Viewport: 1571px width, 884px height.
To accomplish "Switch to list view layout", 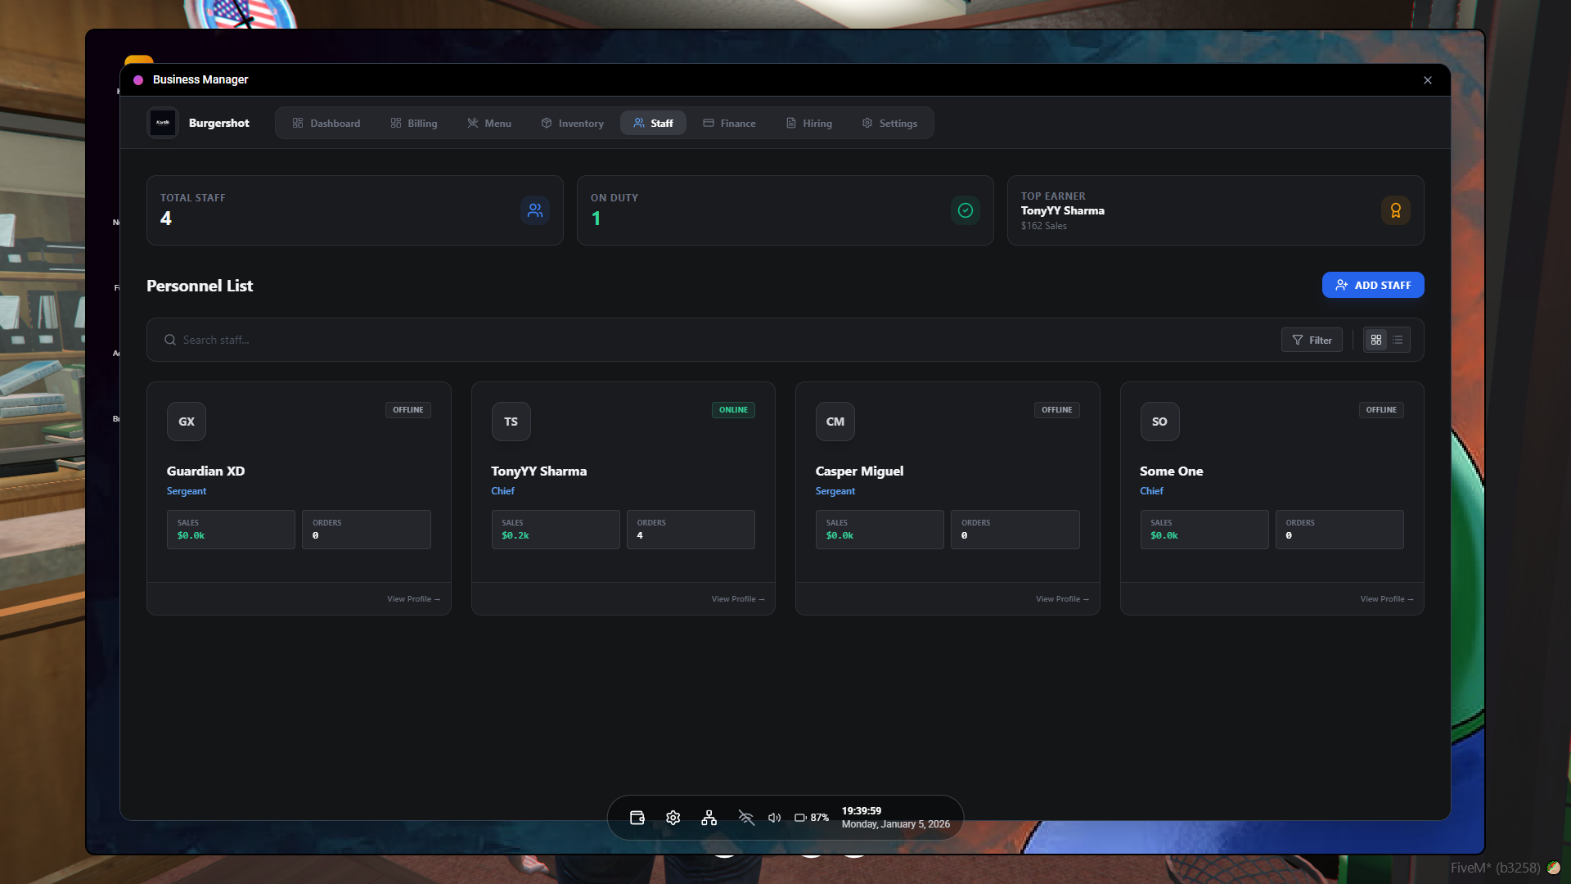I will pos(1398,340).
